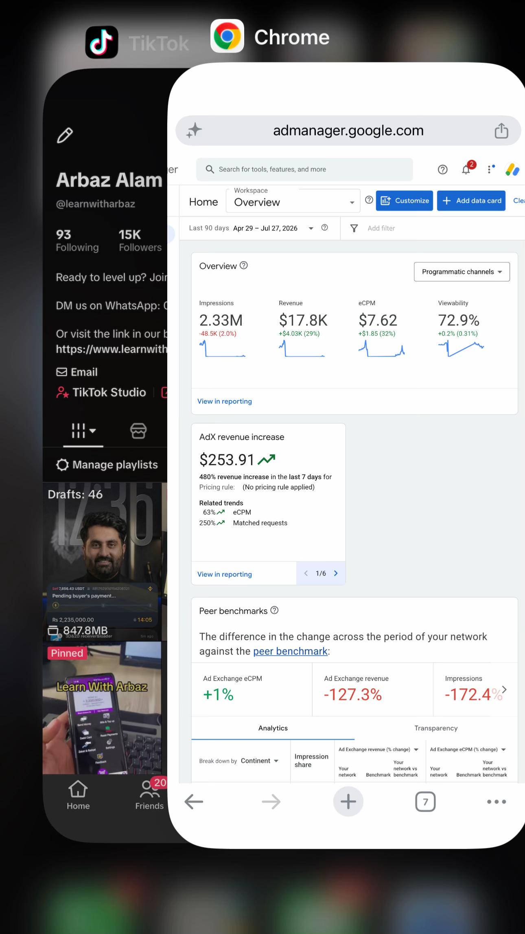Viewport: 525px width, 934px height.
Task: Show more peer benchmark metrics chevron
Action: (505, 689)
